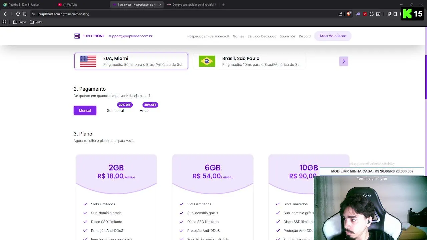Choose the 2GB plan card
427x240 pixels.
(116, 197)
